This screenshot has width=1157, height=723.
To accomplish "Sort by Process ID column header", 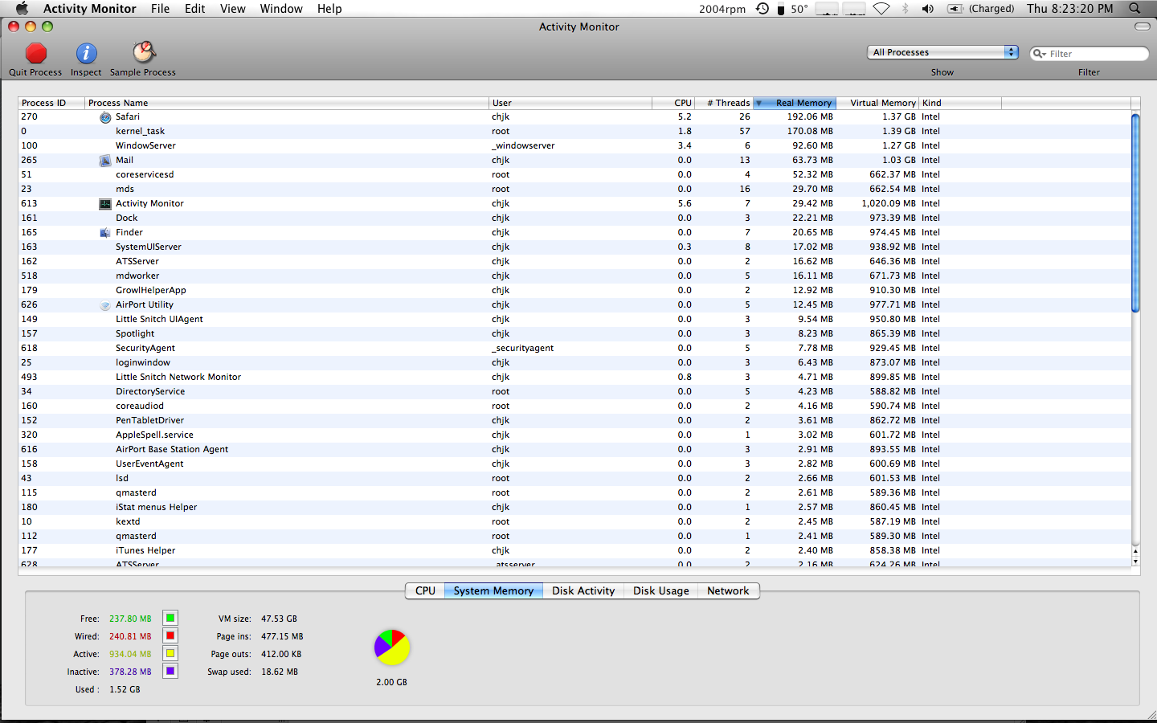I will pos(51,103).
